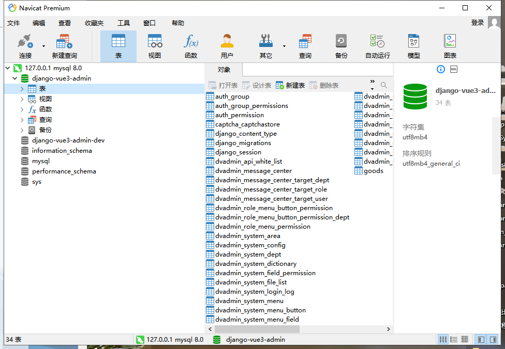Open the Tools (工具) menu

[x=123, y=23]
